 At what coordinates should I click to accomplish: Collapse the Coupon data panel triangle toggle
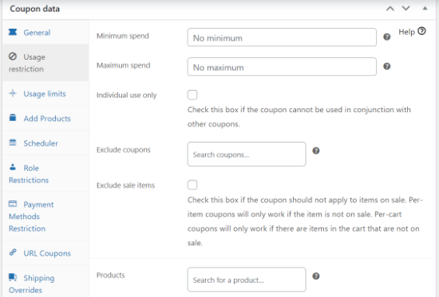coord(425,9)
